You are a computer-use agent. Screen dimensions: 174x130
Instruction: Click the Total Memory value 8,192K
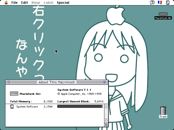tap(48, 102)
